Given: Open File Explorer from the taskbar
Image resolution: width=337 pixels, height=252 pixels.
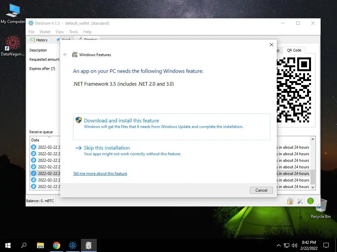Looking at the screenshot, I should [40, 245].
